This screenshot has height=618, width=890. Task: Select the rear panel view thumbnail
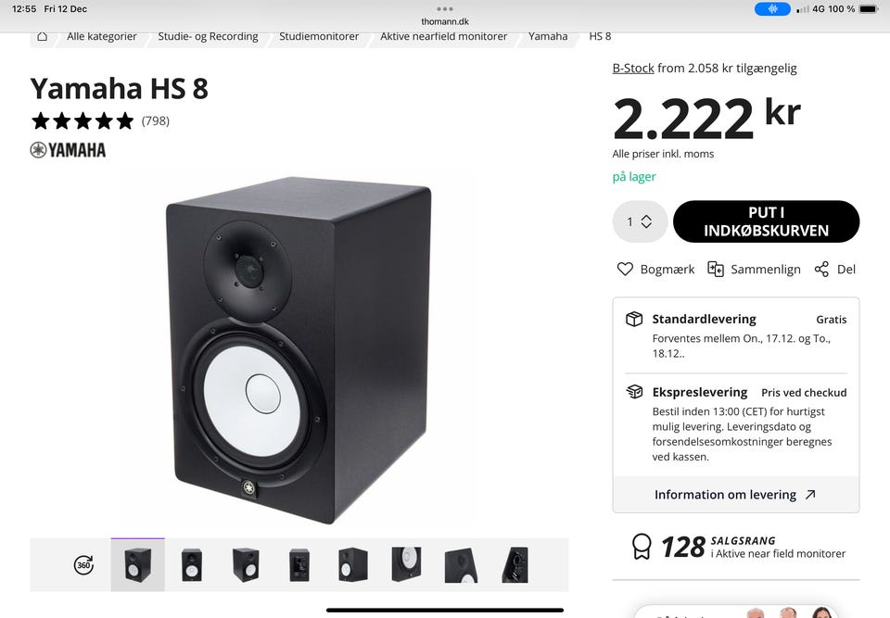[299, 564]
